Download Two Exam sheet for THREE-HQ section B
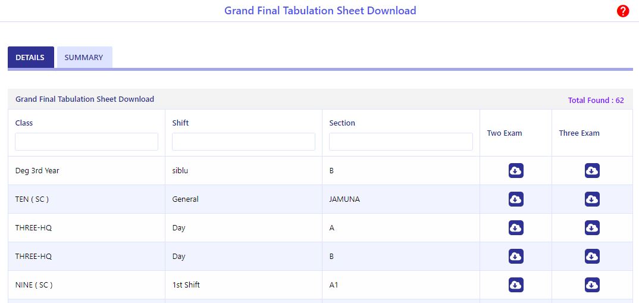Viewport: 639px width, 303px height. pos(516,257)
